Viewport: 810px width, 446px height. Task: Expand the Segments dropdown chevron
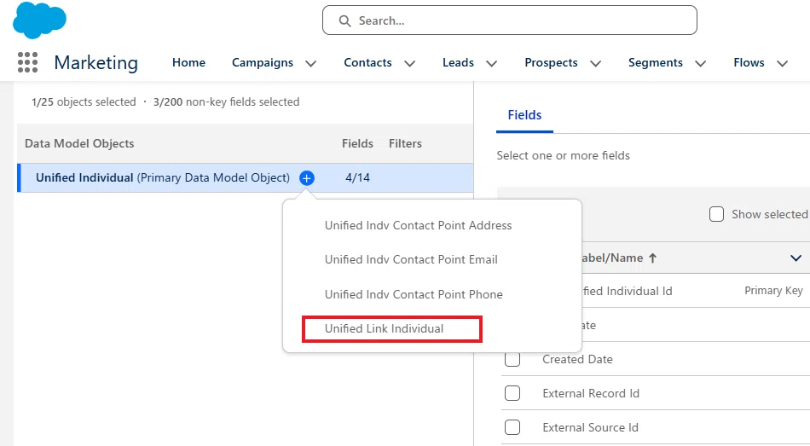(701, 64)
